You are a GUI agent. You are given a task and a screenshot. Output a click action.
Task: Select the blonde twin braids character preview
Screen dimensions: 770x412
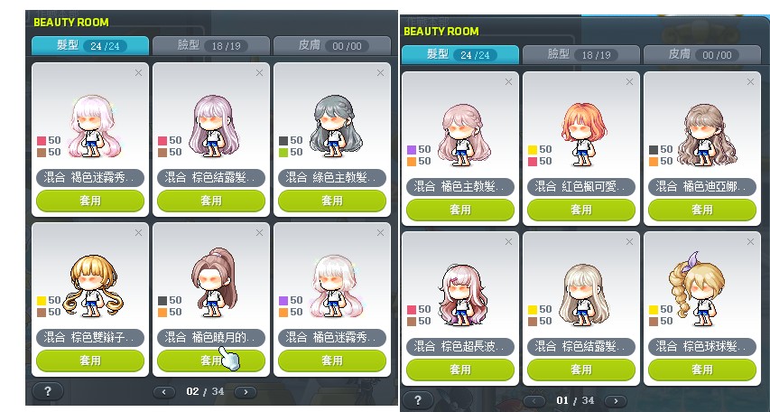tap(92, 286)
